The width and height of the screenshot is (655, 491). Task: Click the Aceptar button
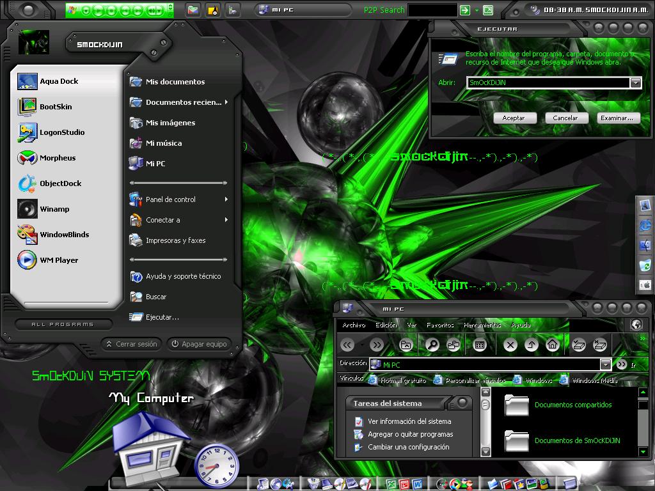click(x=514, y=118)
